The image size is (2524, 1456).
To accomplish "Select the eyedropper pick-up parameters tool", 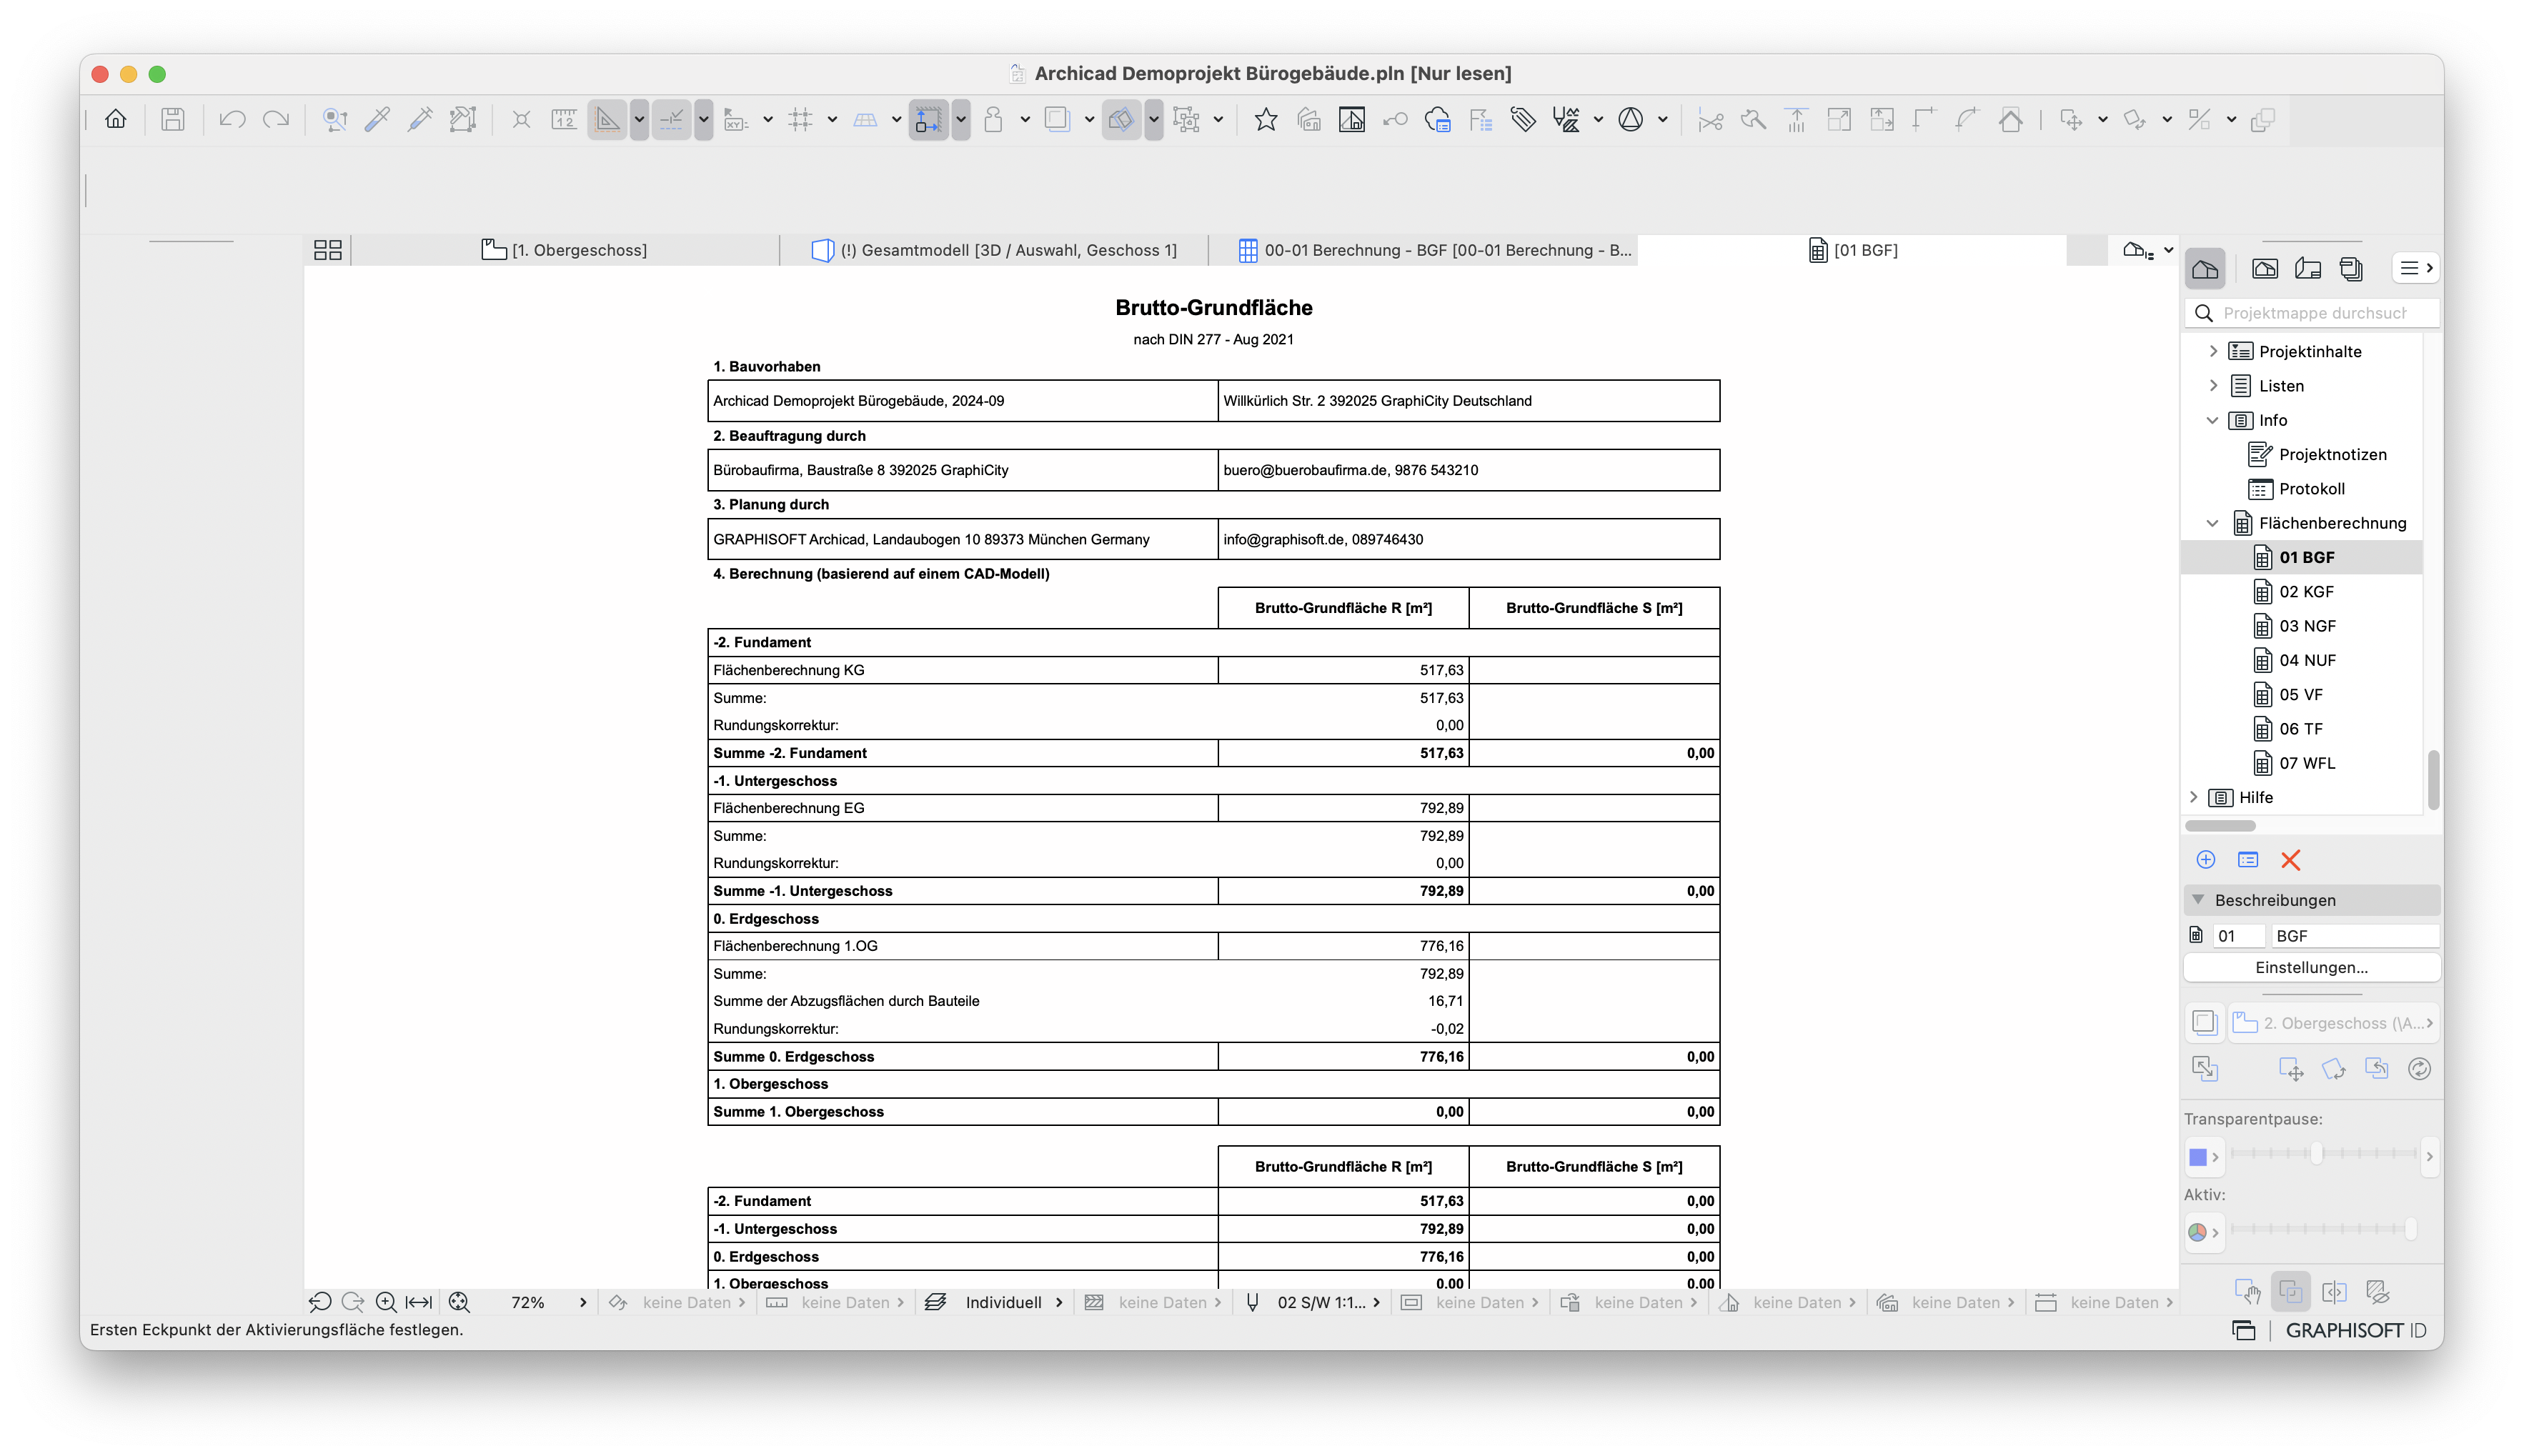I will coord(378,120).
